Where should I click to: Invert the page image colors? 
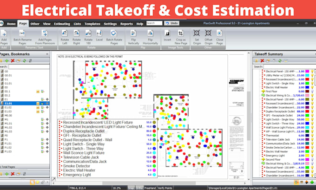[x=167, y=33]
